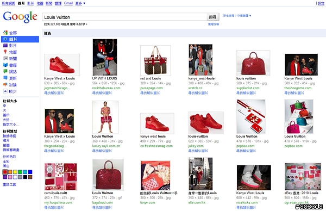Select 黑白 (Black and white) filter

tap(6, 166)
